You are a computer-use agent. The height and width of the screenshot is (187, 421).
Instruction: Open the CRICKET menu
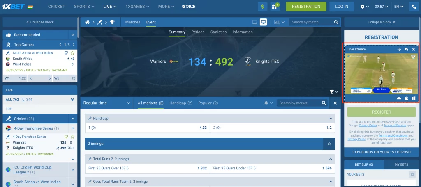pos(57,7)
